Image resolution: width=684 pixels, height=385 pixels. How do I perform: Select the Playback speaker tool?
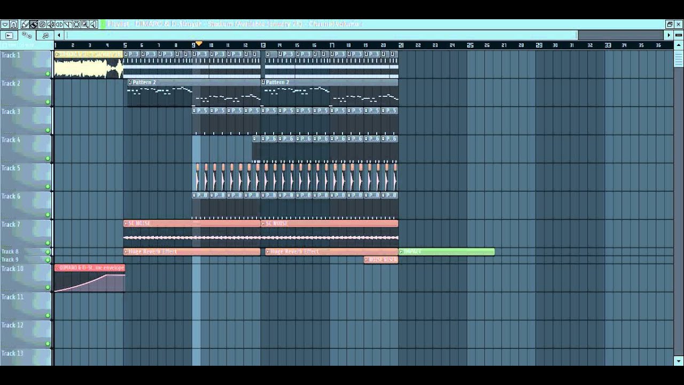94,25
